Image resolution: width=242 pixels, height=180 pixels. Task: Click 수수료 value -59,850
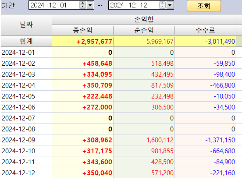click(224, 64)
